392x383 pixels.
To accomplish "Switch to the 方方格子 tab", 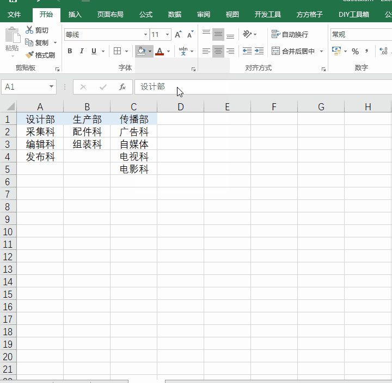I will [309, 15].
